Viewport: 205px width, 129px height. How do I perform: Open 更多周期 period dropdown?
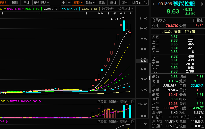click(41, 3)
